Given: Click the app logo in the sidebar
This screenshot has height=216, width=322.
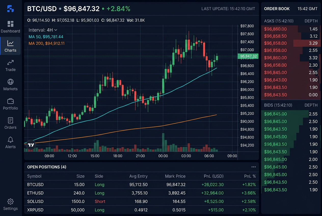Looking at the screenshot, I should tap(10, 9).
